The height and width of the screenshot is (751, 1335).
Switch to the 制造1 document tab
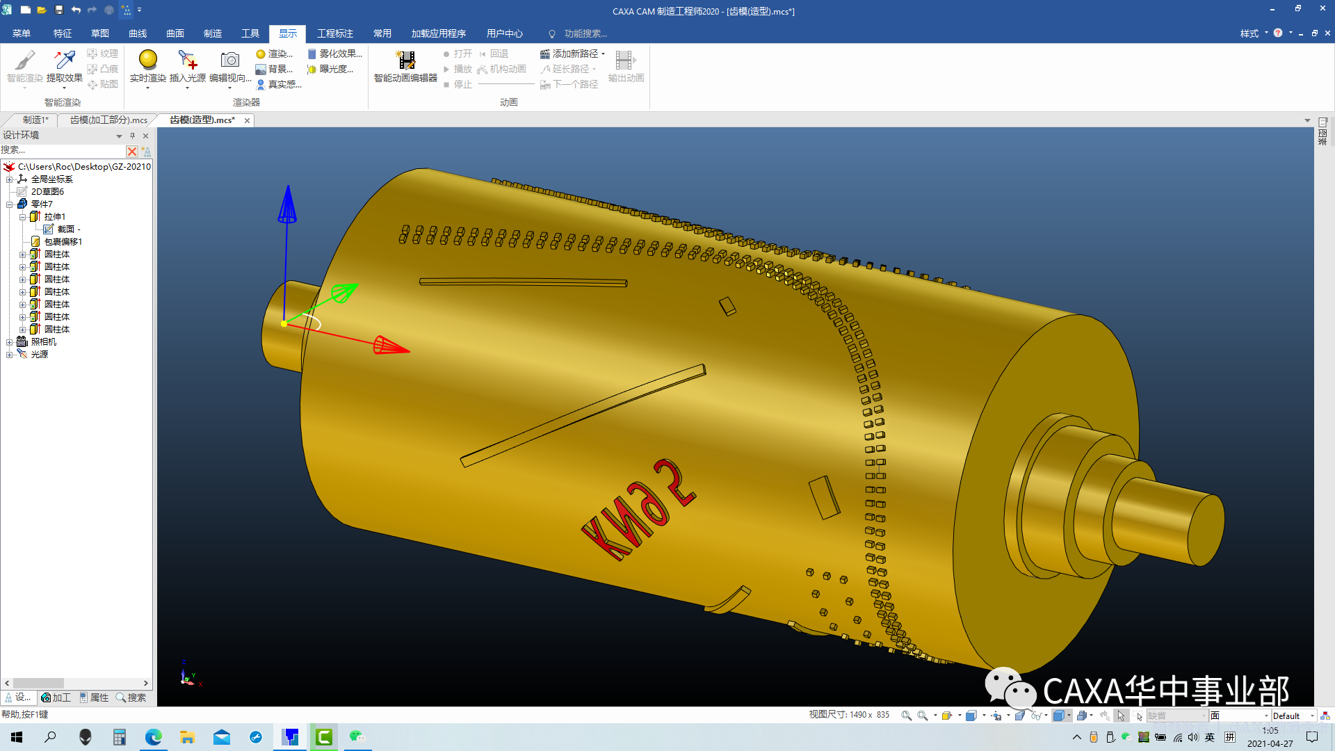point(35,120)
